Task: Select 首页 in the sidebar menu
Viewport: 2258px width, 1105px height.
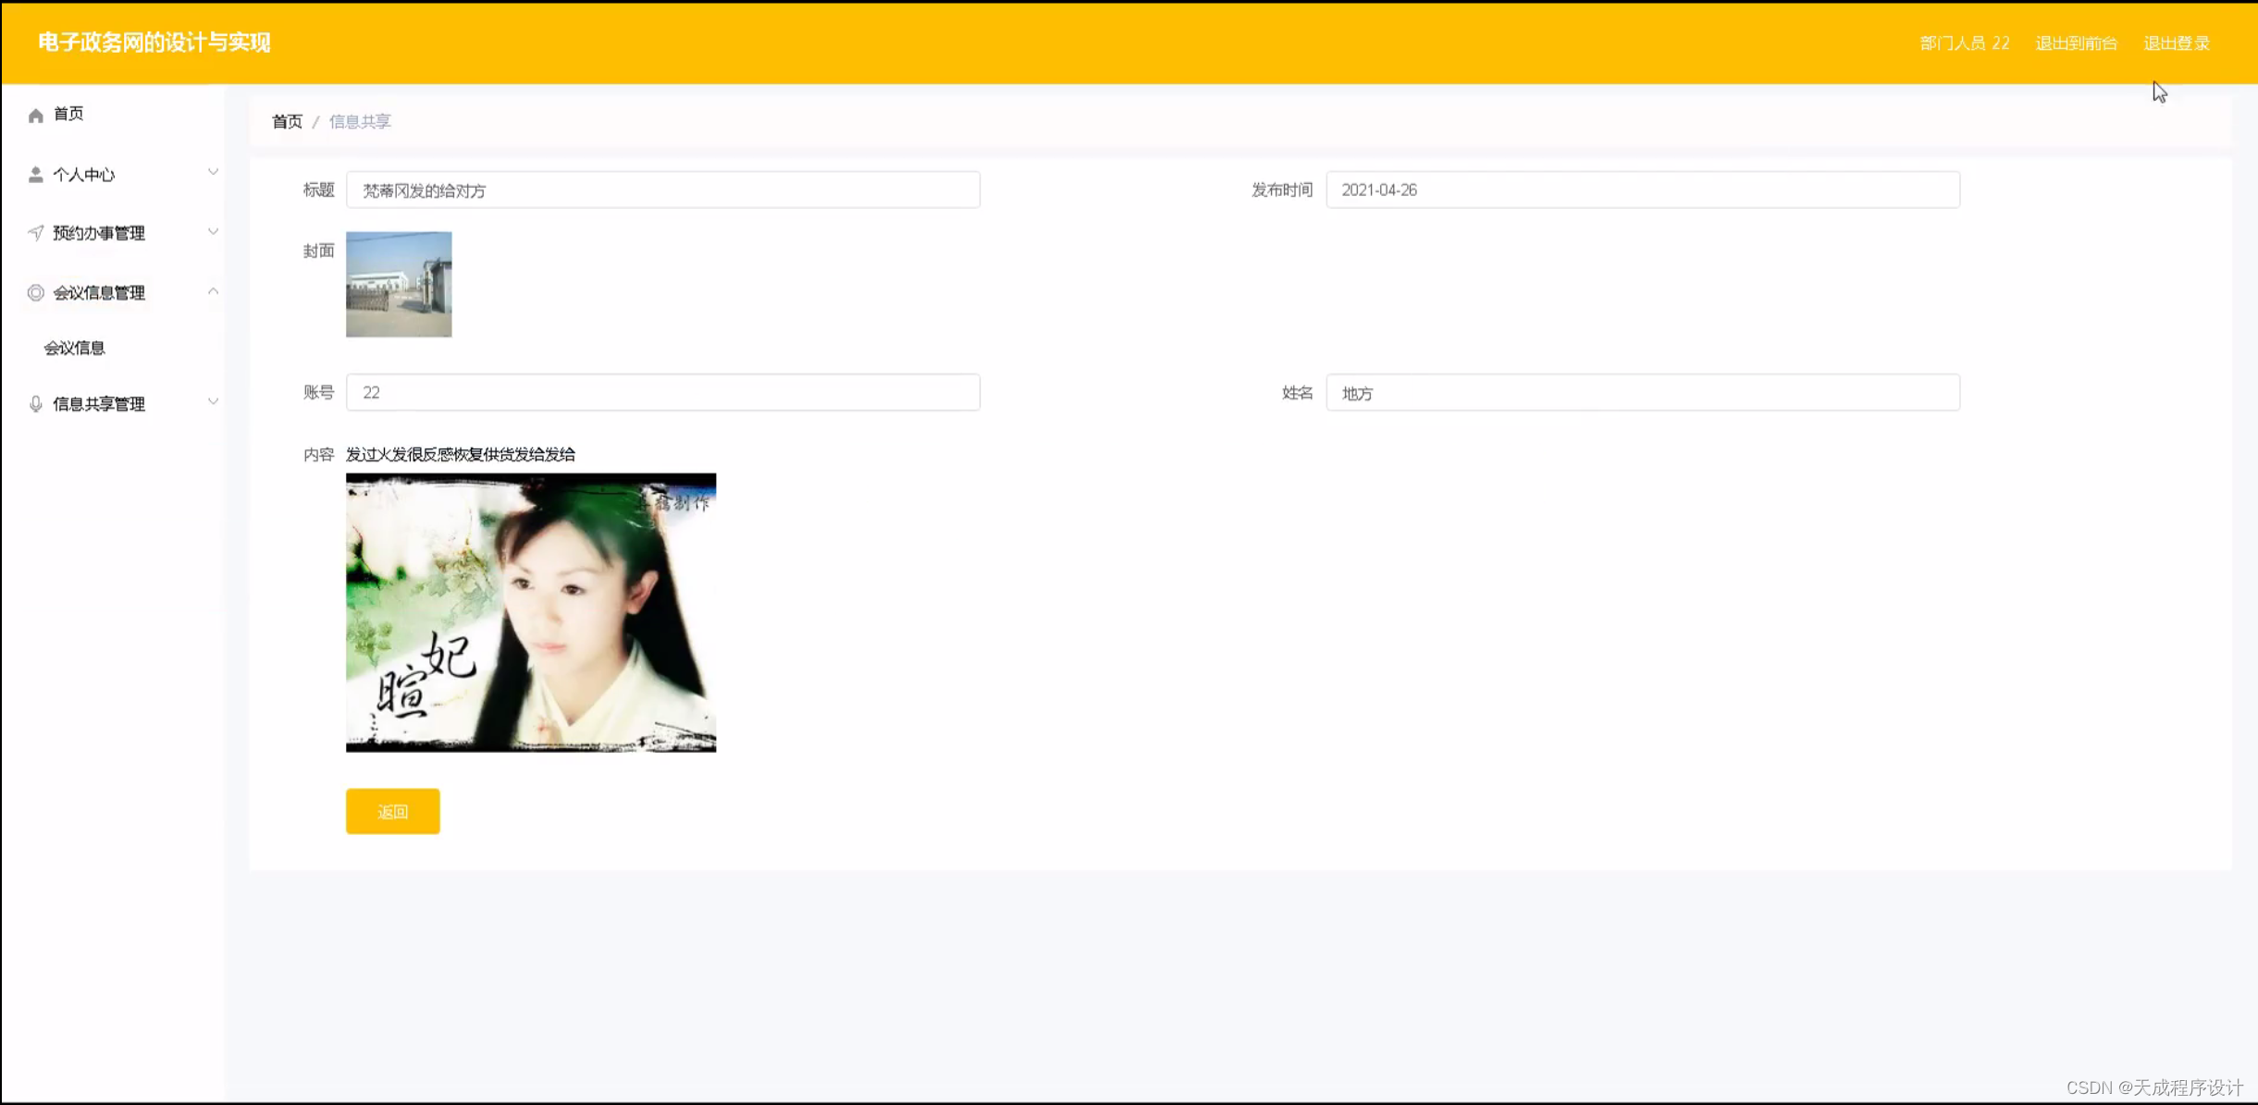Action: tap(69, 114)
